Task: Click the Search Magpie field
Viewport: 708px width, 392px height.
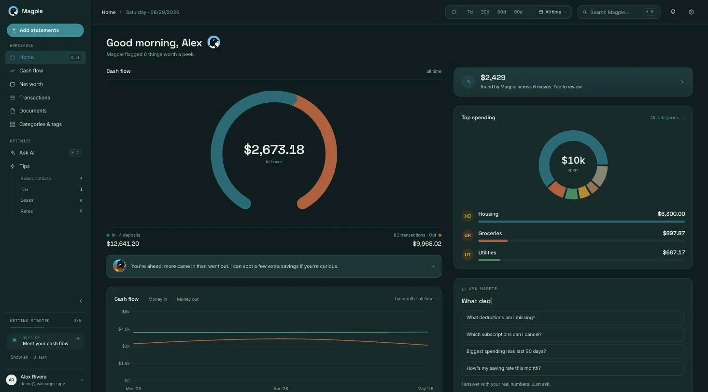Action: [x=619, y=12]
